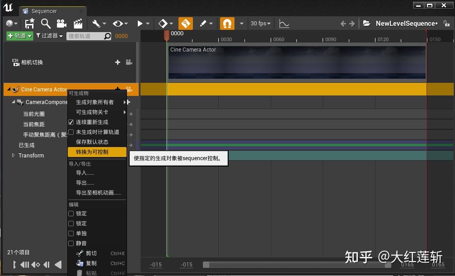Image resolution: width=455 pixels, height=276 pixels.
Task: Click the 轨道 add track button
Action: point(19,36)
